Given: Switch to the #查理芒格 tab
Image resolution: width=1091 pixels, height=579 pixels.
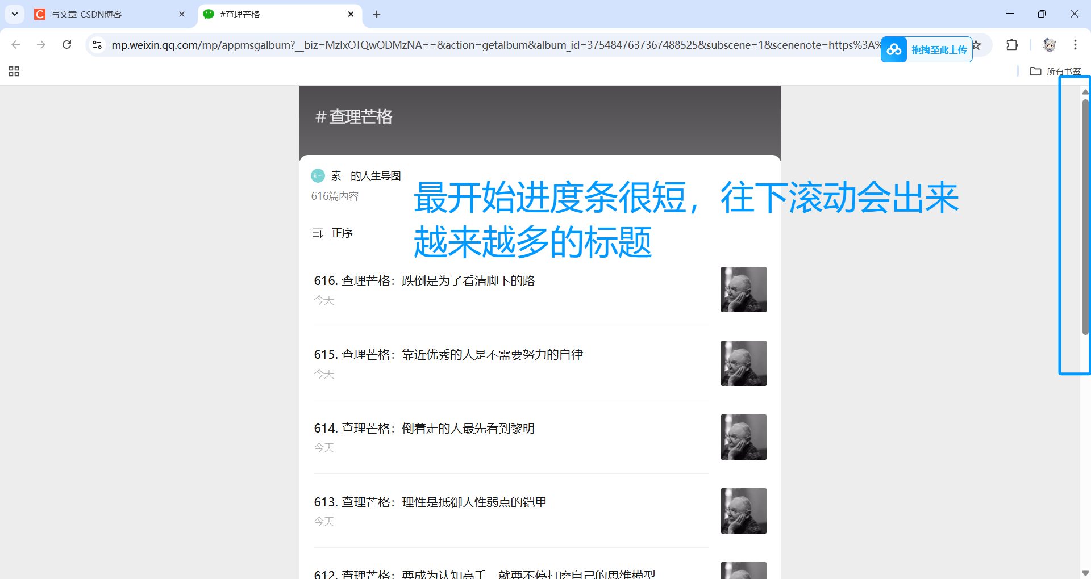Looking at the screenshot, I should coord(280,14).
